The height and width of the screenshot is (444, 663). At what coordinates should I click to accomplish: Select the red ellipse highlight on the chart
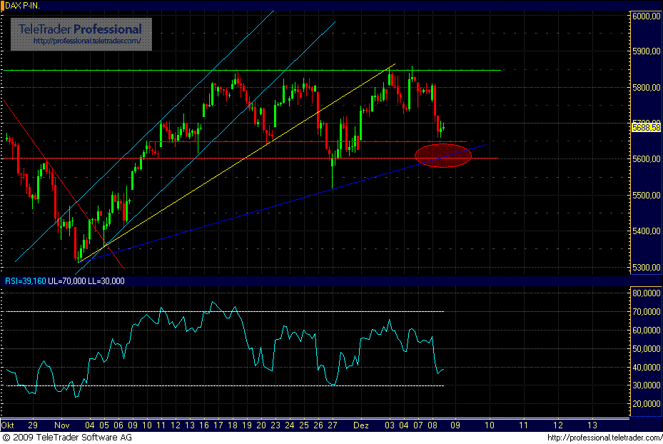coord(442,155)
